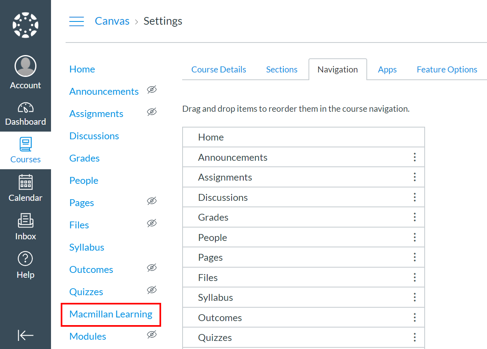Click the Macmillan Learning link
Image resolution: width=487 pixels, height=349 pixels.
pos(111,314)
